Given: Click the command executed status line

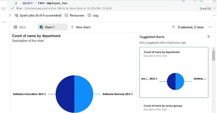Looking at the screenshot, I should 64,9.
